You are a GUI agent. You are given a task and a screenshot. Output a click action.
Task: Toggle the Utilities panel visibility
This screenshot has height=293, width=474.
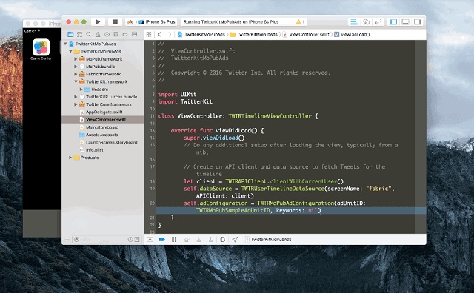[418, 21]
